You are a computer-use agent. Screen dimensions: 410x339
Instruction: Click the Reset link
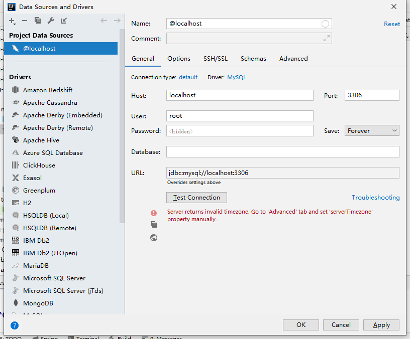coord(392,24)
